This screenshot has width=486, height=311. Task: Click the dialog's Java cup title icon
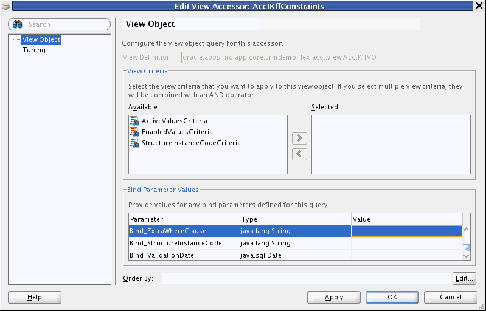(x=5, y=5)
